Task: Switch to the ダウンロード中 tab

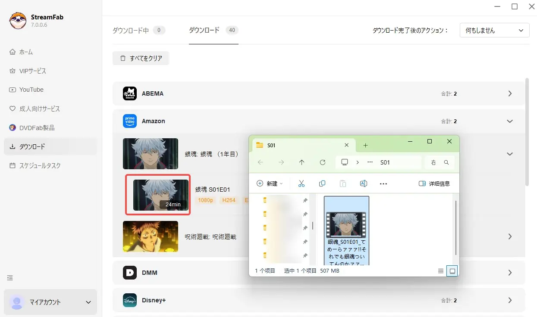Action: coord(138,31)
